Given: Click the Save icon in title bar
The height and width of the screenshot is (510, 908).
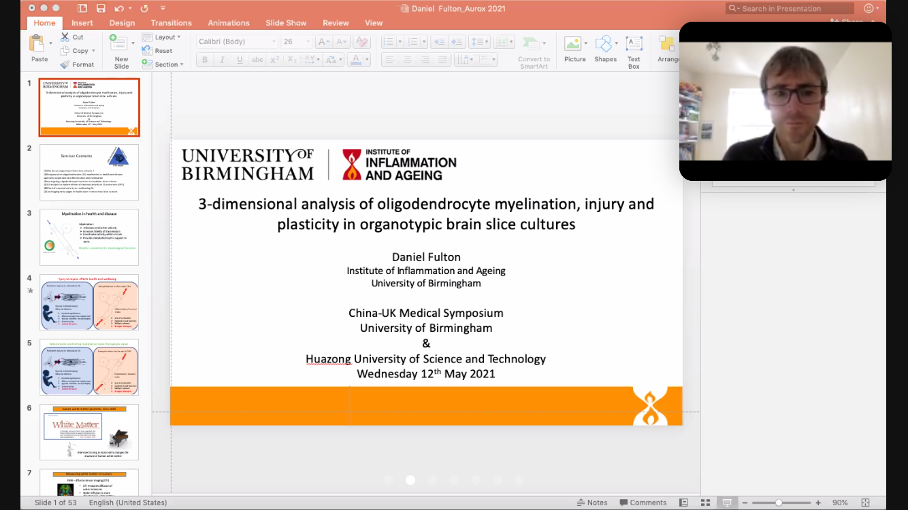Looking at the screenshot, I should 101,8.
